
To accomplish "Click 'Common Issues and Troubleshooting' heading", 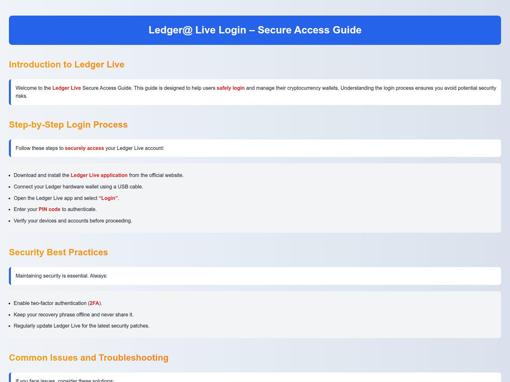I will (89, 358).
